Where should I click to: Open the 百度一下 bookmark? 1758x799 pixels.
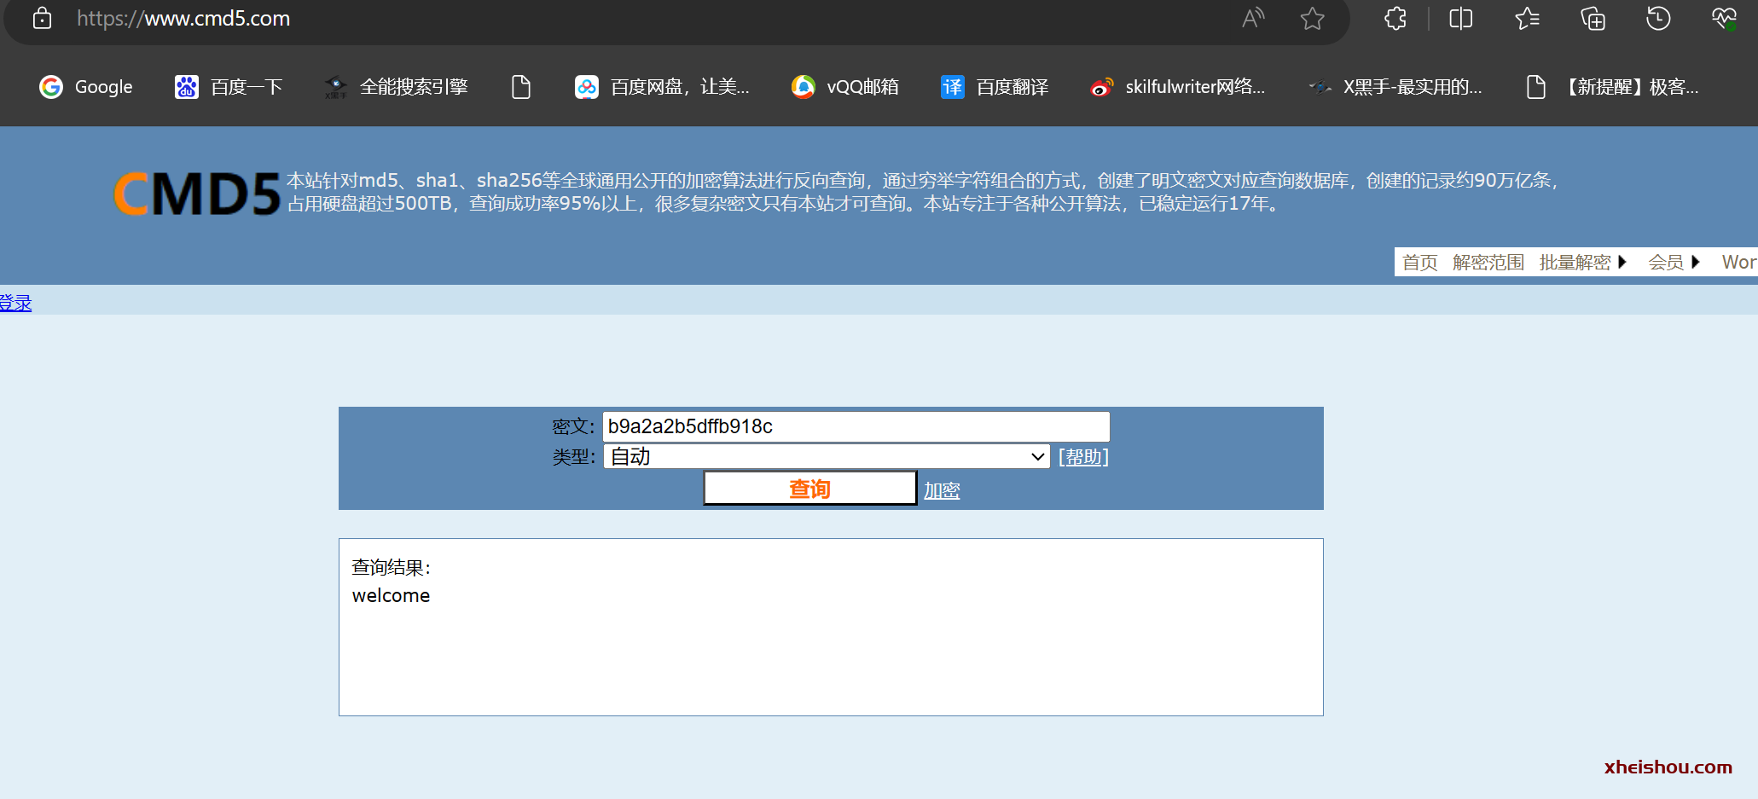229,87
